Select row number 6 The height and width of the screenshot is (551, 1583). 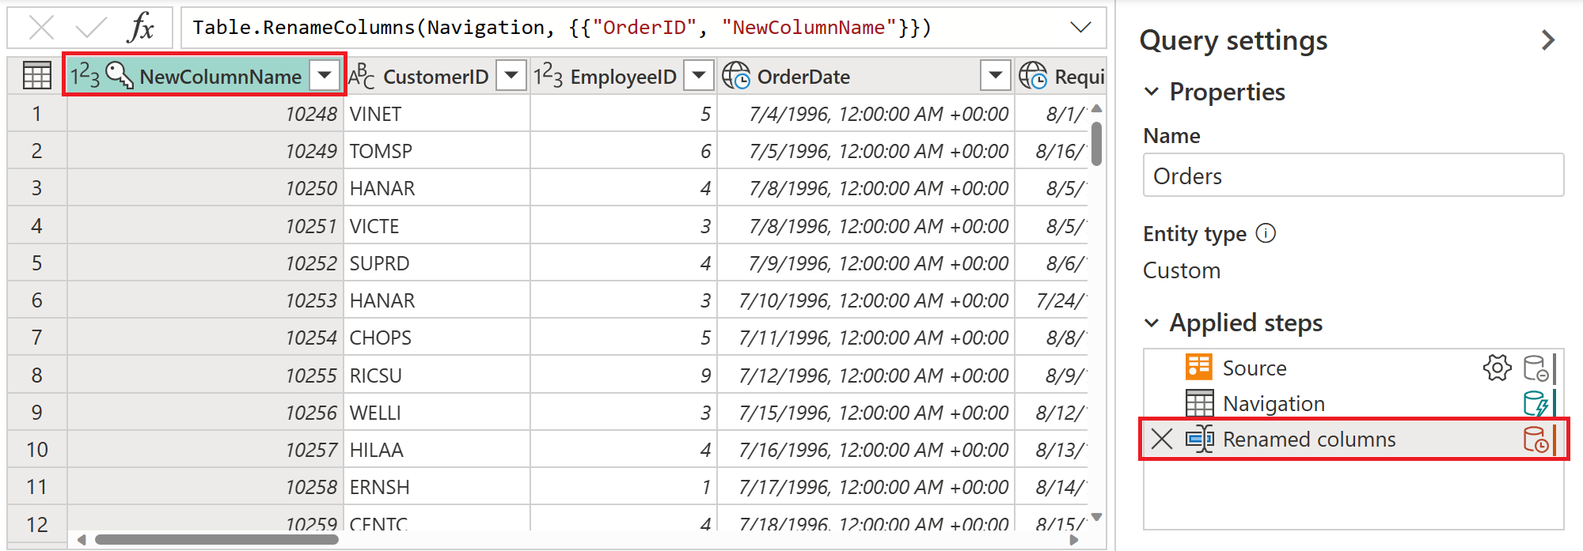pyautogui.click(x=36, y=300)
